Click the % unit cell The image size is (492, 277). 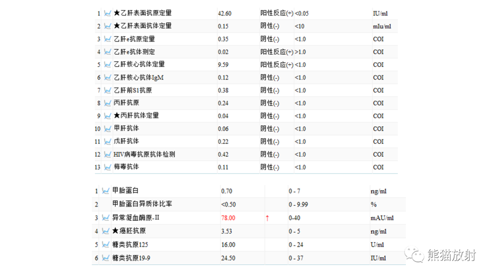(374, 205)
